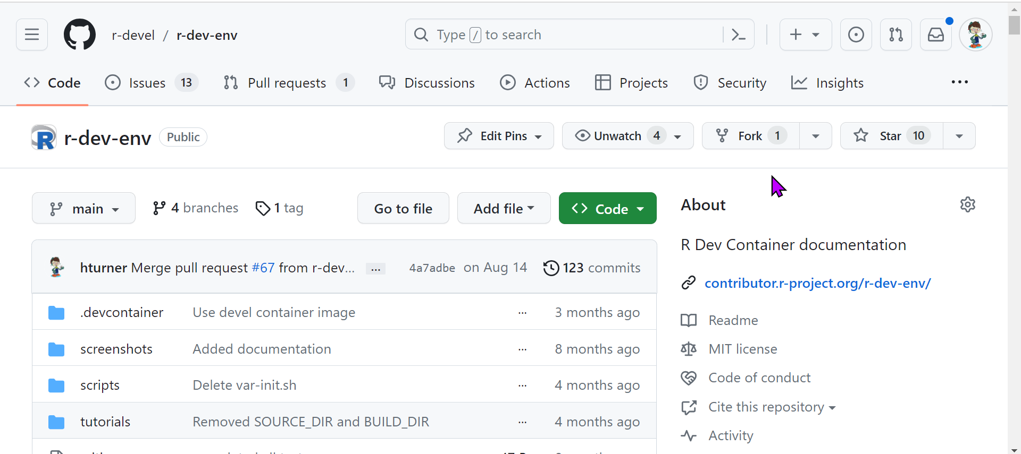Open the scripts folder

click(x=100, y=385)
